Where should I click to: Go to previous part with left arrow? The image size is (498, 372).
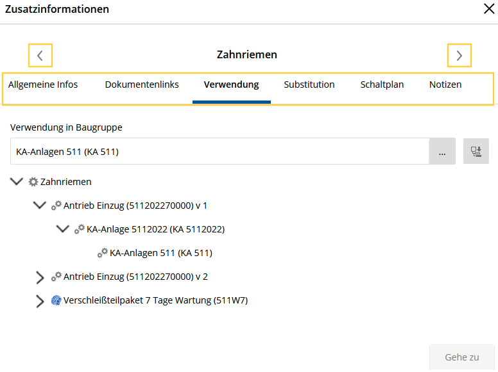pos(40,56)
